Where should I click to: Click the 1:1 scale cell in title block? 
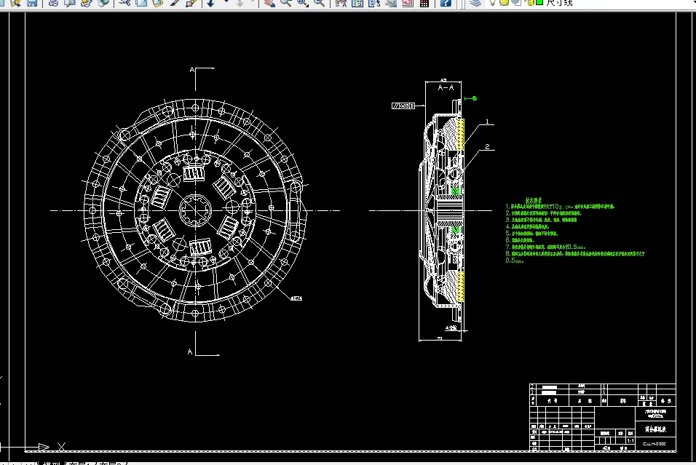pyautogui.click(x=630, y=441)
